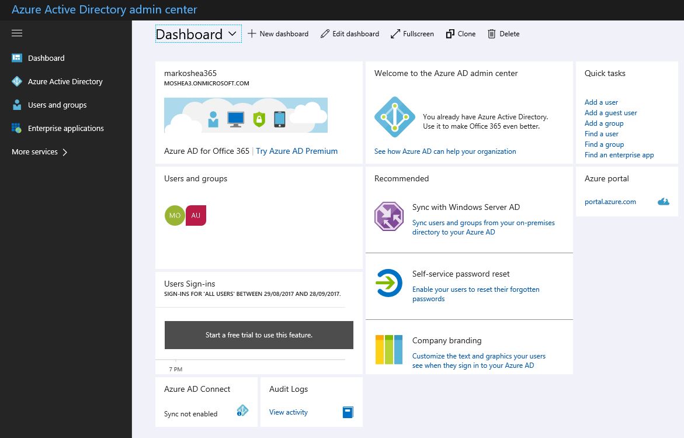Image resolution: width=684 pixels, height=438 pixels.
Task: Click the Enterprise applications sidebar icon
Action: 16,129
